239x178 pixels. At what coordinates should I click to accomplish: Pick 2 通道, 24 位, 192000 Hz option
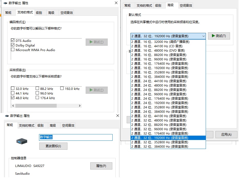click(168, 103)
